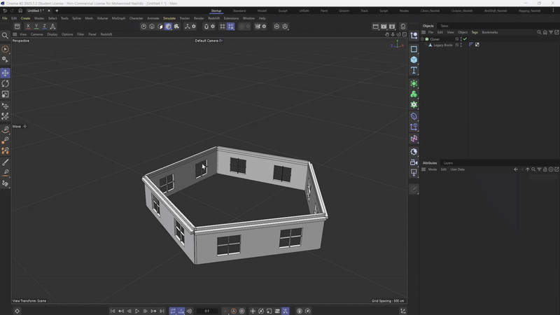The image size is (560, 315).
Task: Collapse the Cloner hierarchy expander
Action: coord(422,39)
